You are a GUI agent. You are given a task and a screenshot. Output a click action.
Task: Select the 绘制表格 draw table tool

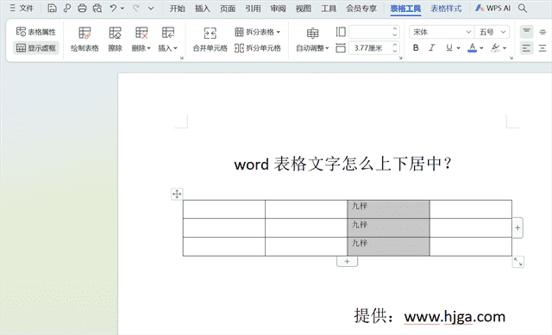pyautogui.click(x=85, y=39)
